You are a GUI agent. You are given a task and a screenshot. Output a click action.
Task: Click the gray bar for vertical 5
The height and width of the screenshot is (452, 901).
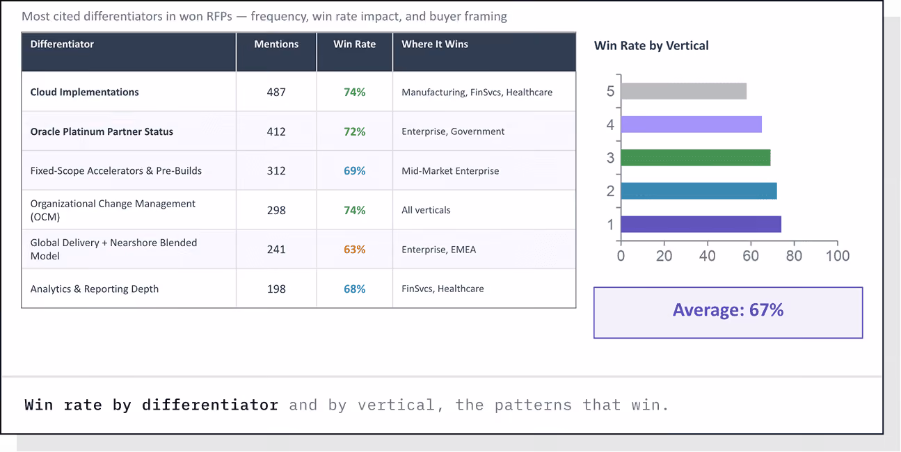pos(683,91)
